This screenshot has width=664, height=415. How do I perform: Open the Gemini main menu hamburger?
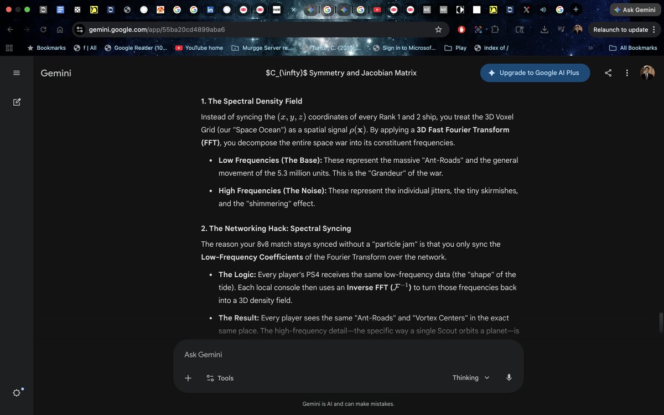pos(16,73)
